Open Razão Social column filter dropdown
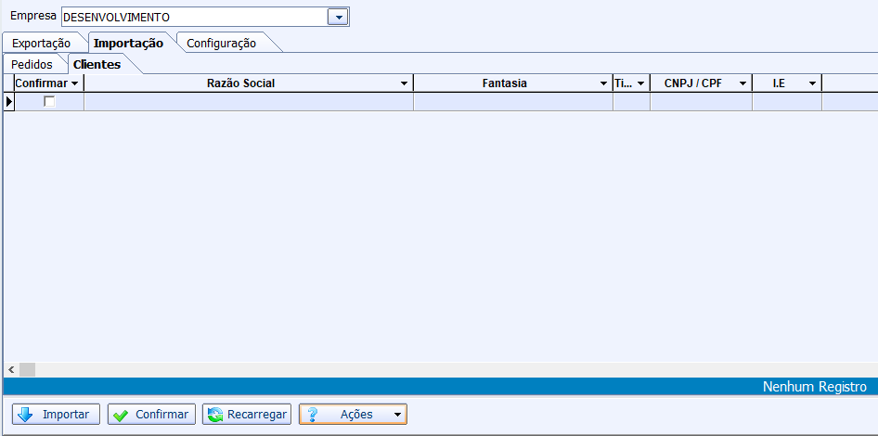878x436 pixels. click(x=404, y=83)
